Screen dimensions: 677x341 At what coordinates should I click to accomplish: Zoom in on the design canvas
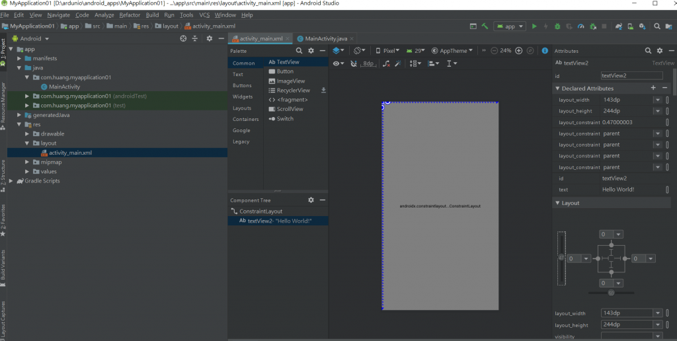519,50
